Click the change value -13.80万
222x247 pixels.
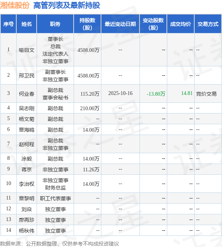point(156,94)
